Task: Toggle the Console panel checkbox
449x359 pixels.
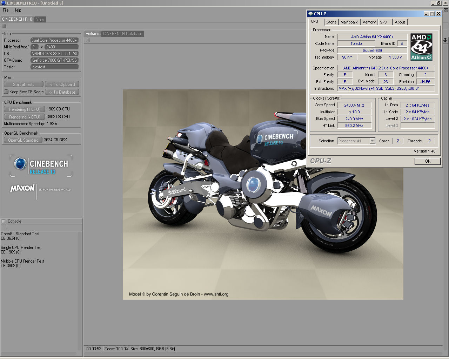Action: click(x=4, y=221)
